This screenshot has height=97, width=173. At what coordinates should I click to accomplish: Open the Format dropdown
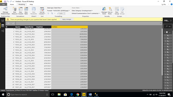click(x=58, y=11)
